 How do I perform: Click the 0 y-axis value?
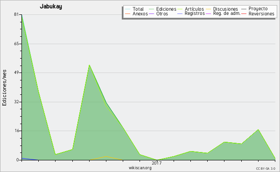(18, 160)
